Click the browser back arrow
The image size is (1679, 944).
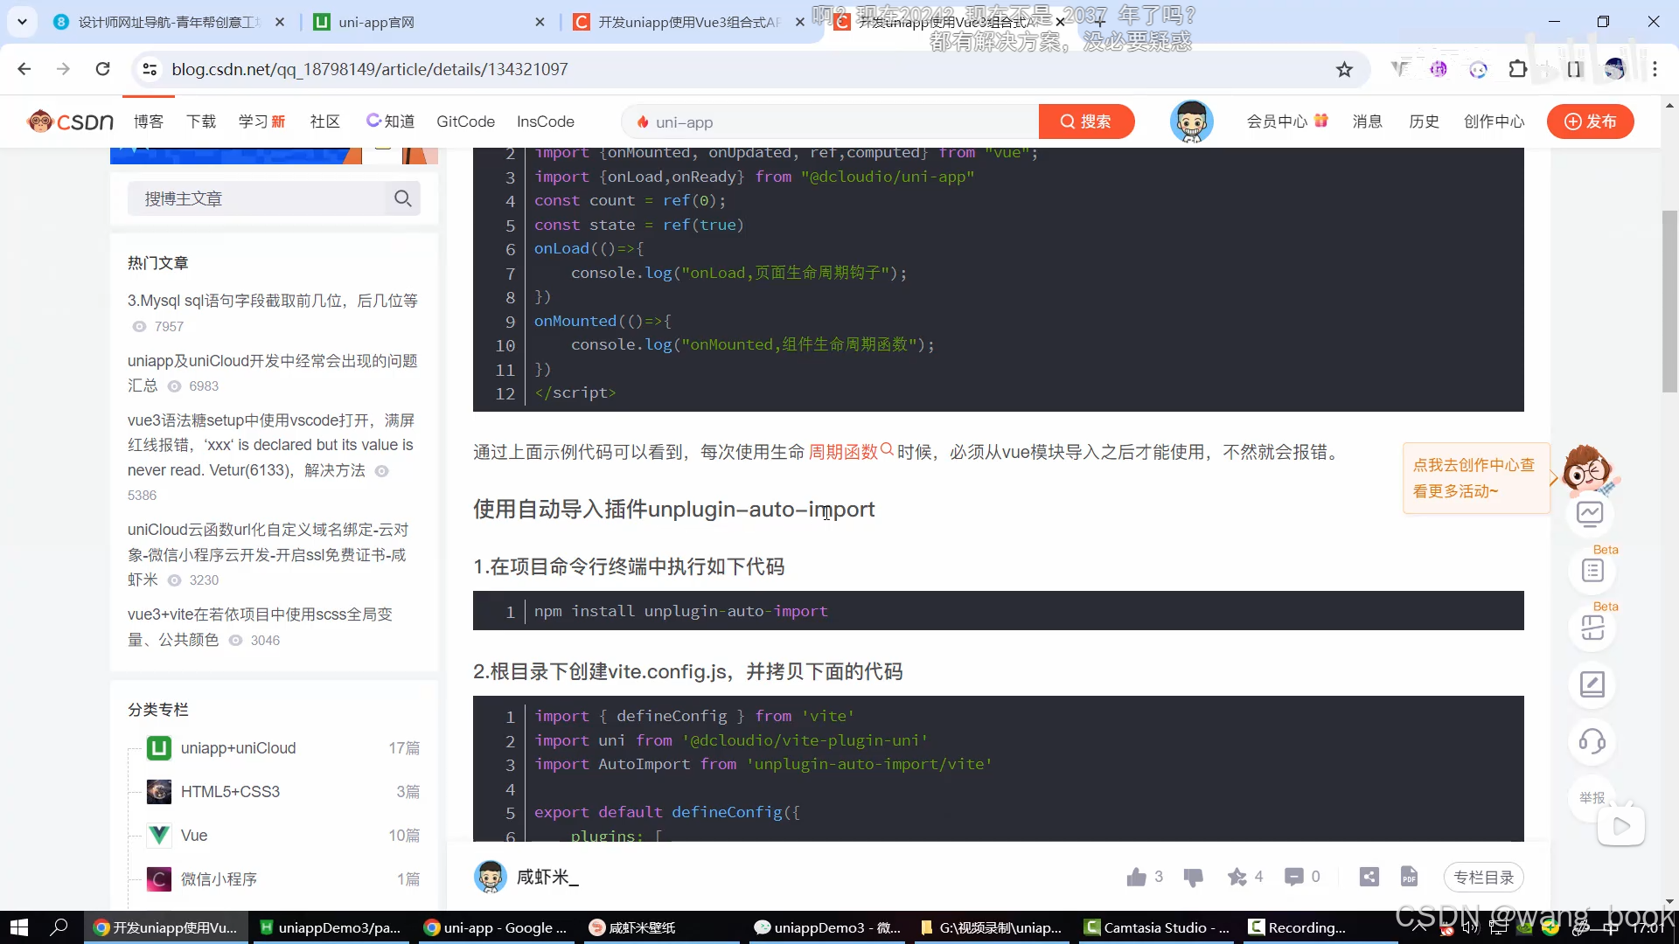click(x=24, y=69)
